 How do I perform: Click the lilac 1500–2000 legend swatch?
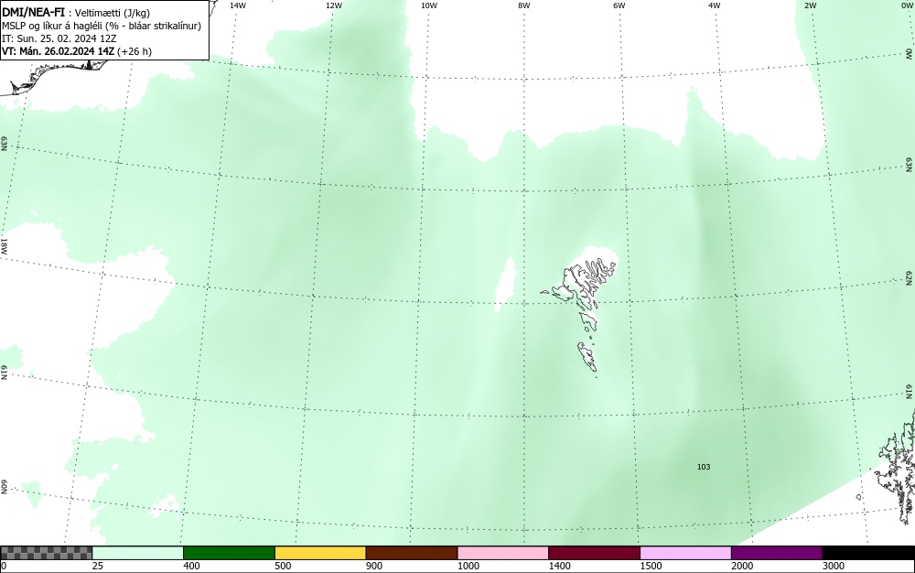pos(685,553)
